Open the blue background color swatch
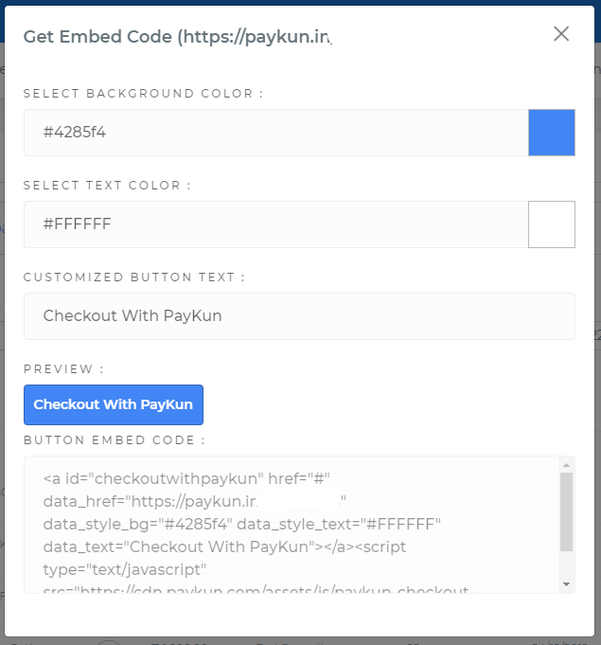This screenshot has height=645, width=601. (x=551, y=133)
